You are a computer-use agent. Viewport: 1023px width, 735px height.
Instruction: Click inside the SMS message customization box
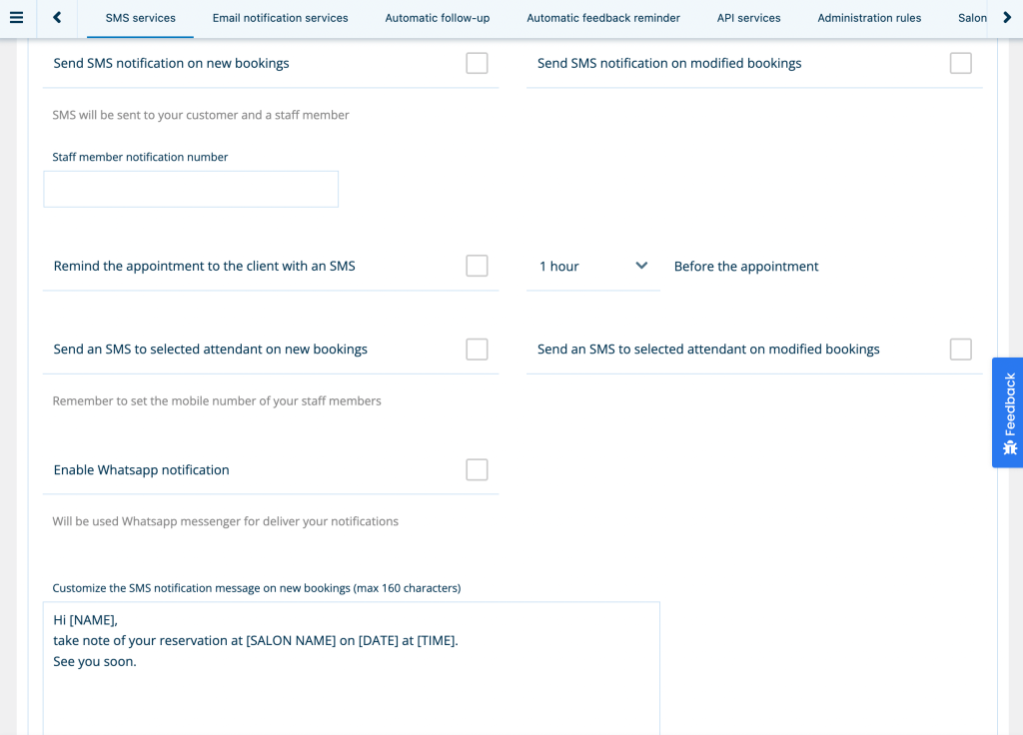[350, 664]
